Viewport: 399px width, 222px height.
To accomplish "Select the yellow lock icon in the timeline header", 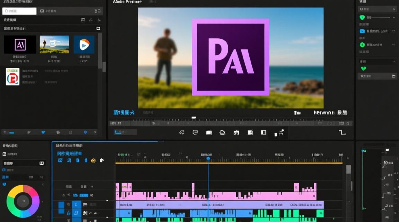I will click(x=93, y=160).
